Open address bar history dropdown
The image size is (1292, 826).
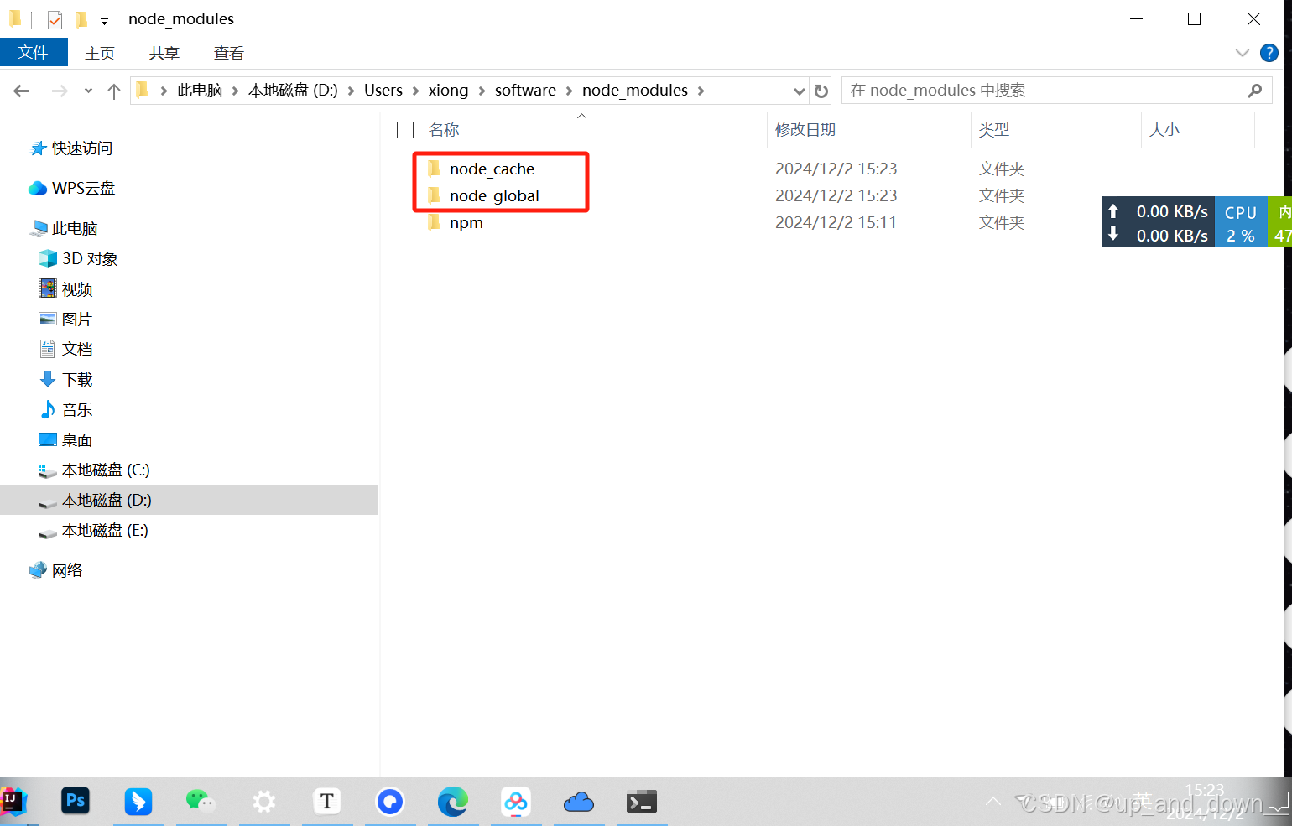(x=799, y=91)
